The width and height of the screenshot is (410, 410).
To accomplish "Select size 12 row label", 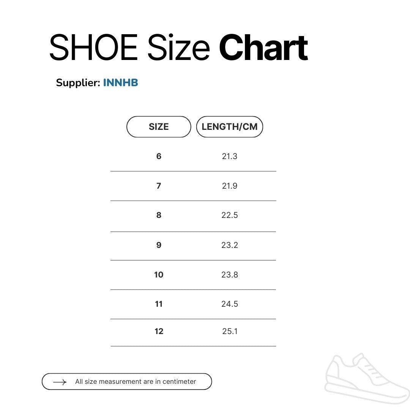I will (x=159, y=331).
